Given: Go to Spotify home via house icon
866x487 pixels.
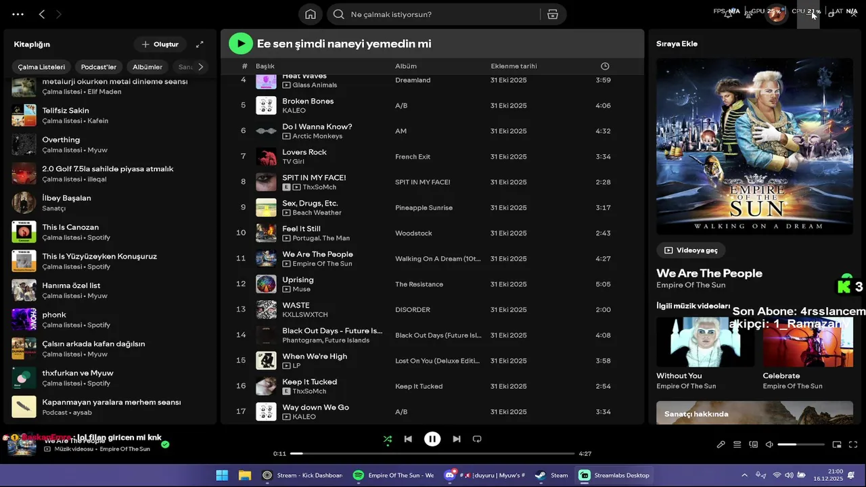Looking at the screenshot, I should [x=311, y=14].
